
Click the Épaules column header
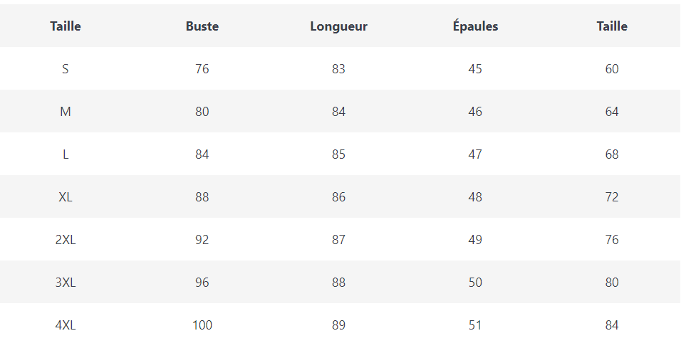pyautogui.click(x=475, y=26)
